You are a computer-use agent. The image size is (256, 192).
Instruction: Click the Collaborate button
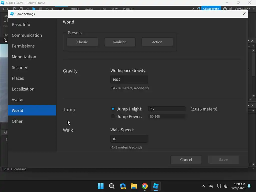click(x=211, y=9)
